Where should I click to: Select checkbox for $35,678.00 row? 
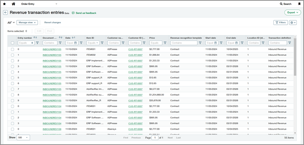tap(12, 101)
